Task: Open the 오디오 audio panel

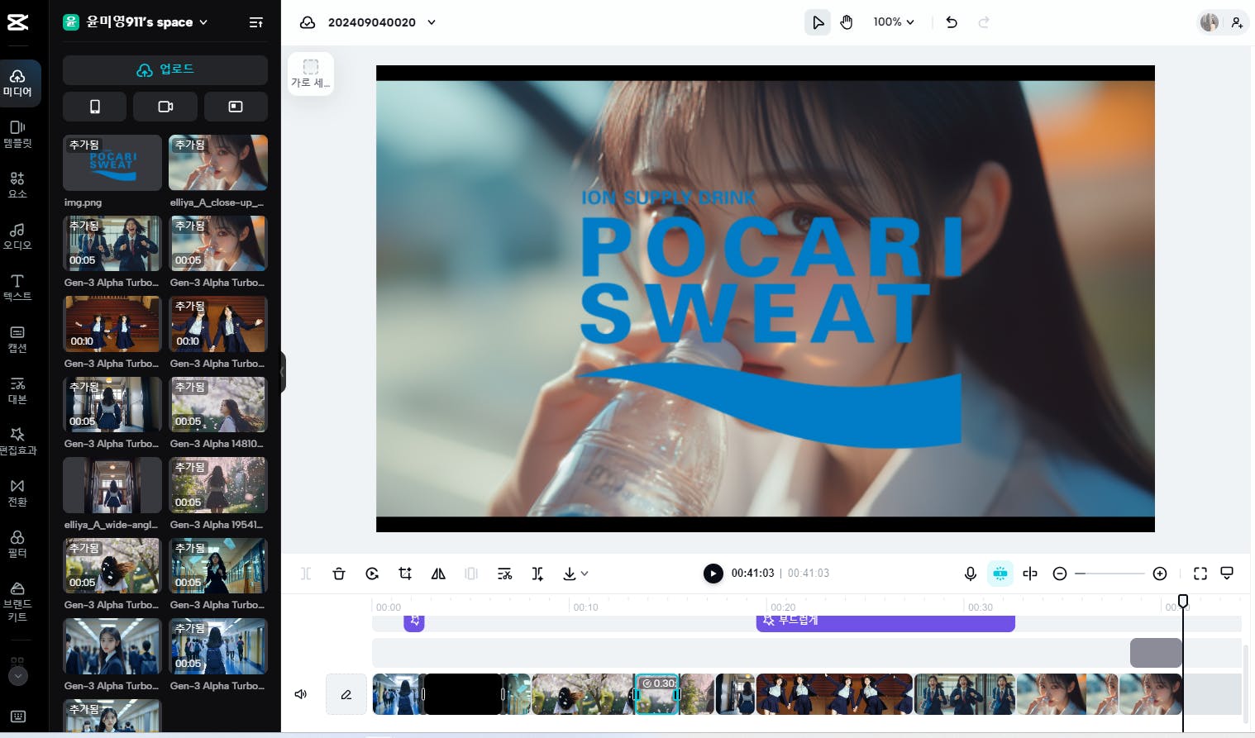Action: (17, 236)
